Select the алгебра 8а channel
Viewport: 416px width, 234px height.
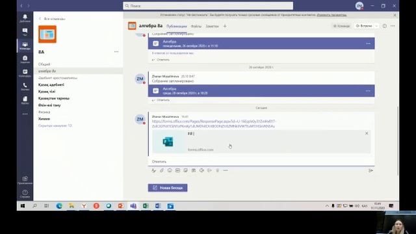pos(79,71)
